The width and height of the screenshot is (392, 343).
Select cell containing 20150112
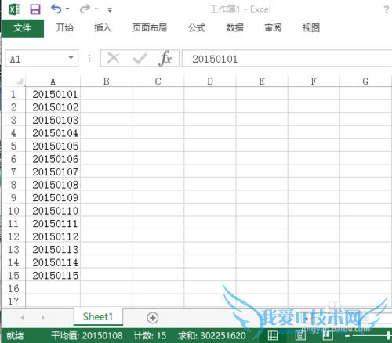53,236
